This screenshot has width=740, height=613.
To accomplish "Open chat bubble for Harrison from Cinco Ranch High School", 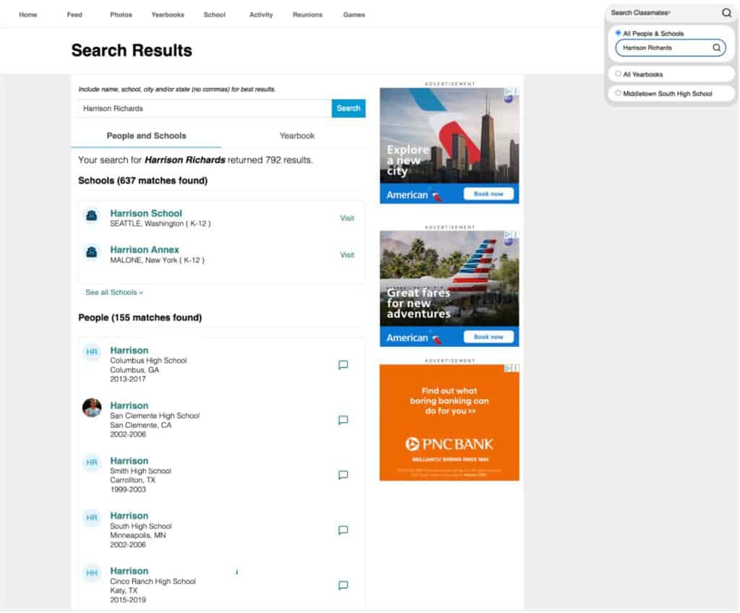I will (343, 586).
